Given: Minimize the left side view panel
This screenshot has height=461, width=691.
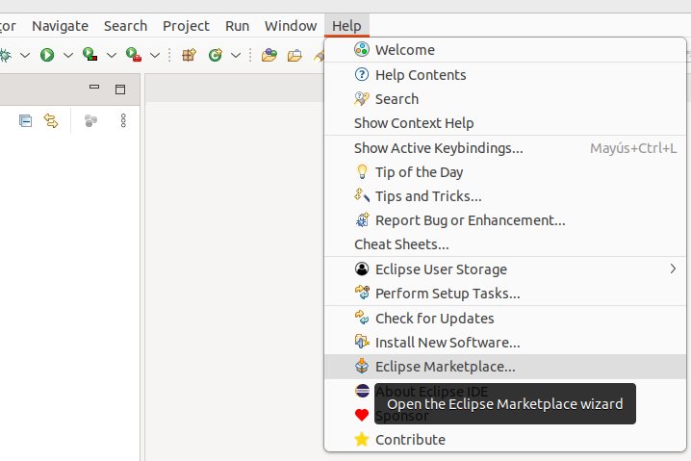Looking at the screenshot, I should (94, 87).
